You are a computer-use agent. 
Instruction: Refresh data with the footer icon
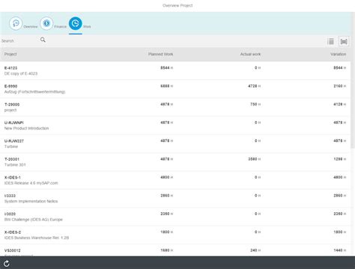7,264
